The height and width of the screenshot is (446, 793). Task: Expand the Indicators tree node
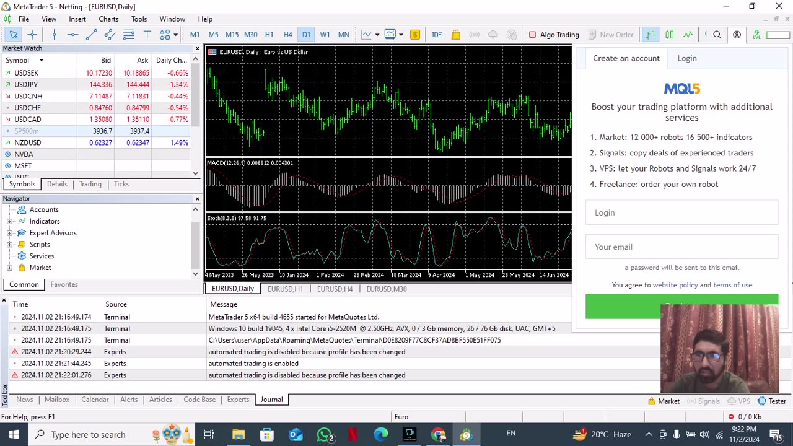[9, 221]
